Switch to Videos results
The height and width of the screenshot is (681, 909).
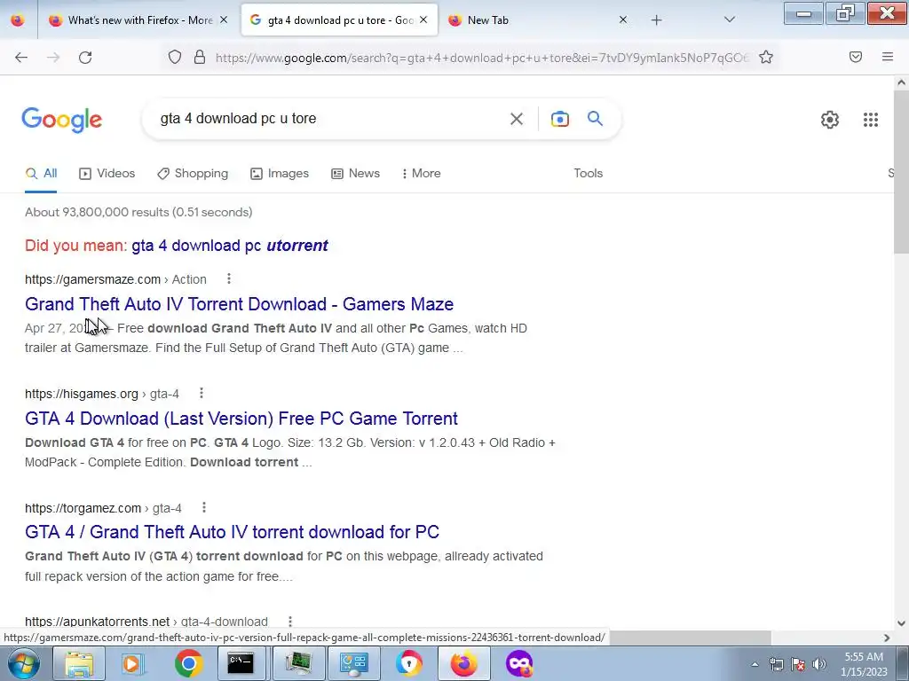pos(107,173)
